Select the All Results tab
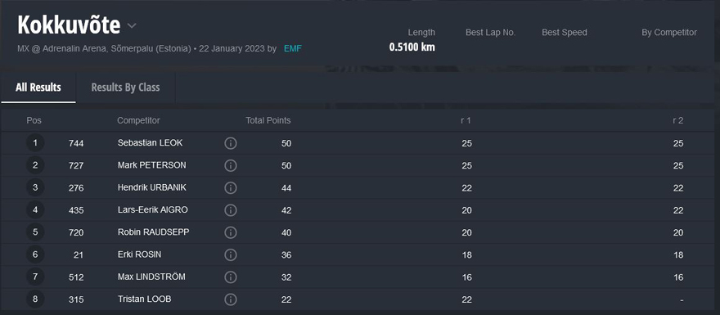720x315 pixels. (38, 88)
